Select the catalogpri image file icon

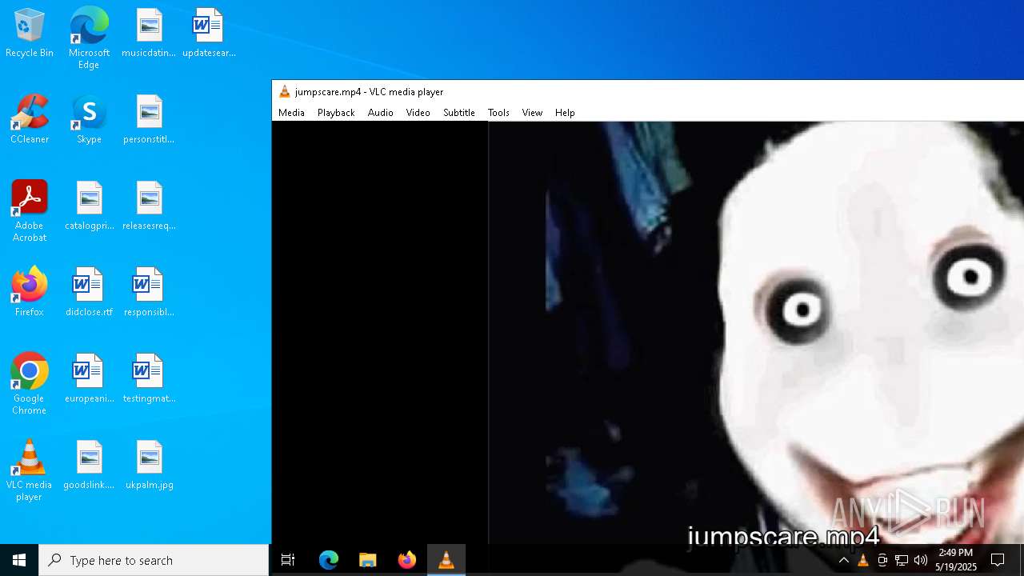pos(89,206)
